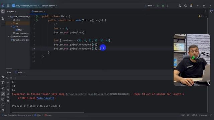Open Code With Me collaboration icon
214x120 pixels.
coord(180,6)
